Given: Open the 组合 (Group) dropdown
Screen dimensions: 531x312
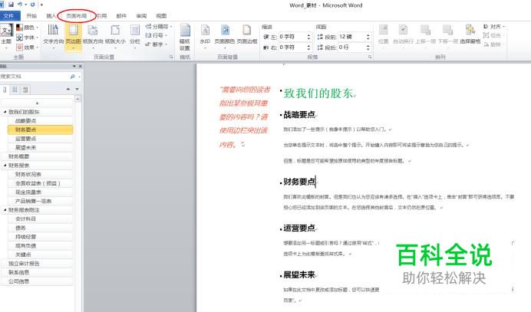Looking at the screenshot, I should tap(494, 35).
